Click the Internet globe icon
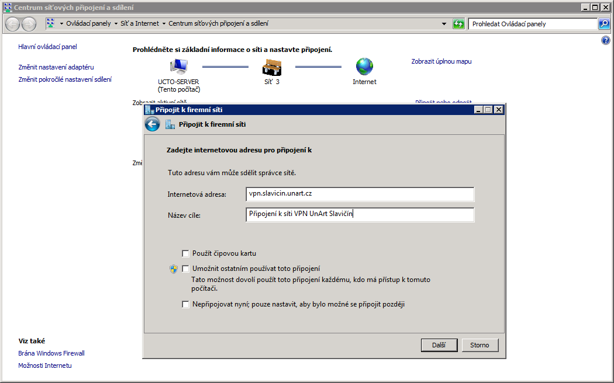The image size is (614, 383). pos(364,67)
